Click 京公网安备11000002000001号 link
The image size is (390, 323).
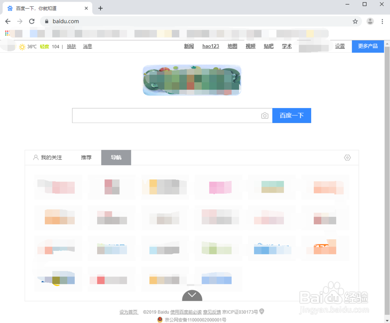tap(195, 320)
